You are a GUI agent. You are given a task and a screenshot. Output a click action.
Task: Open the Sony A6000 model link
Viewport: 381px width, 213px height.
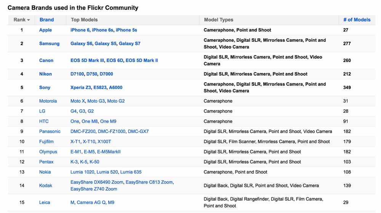click(116, 88)
